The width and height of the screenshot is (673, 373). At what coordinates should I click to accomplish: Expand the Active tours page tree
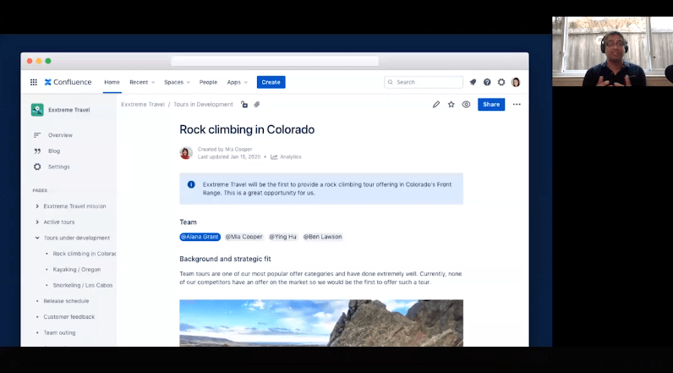point(37,222)
